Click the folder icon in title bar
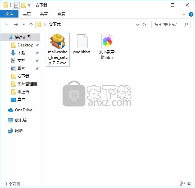This screenshot has width=195, height=188. click(6, 5)
